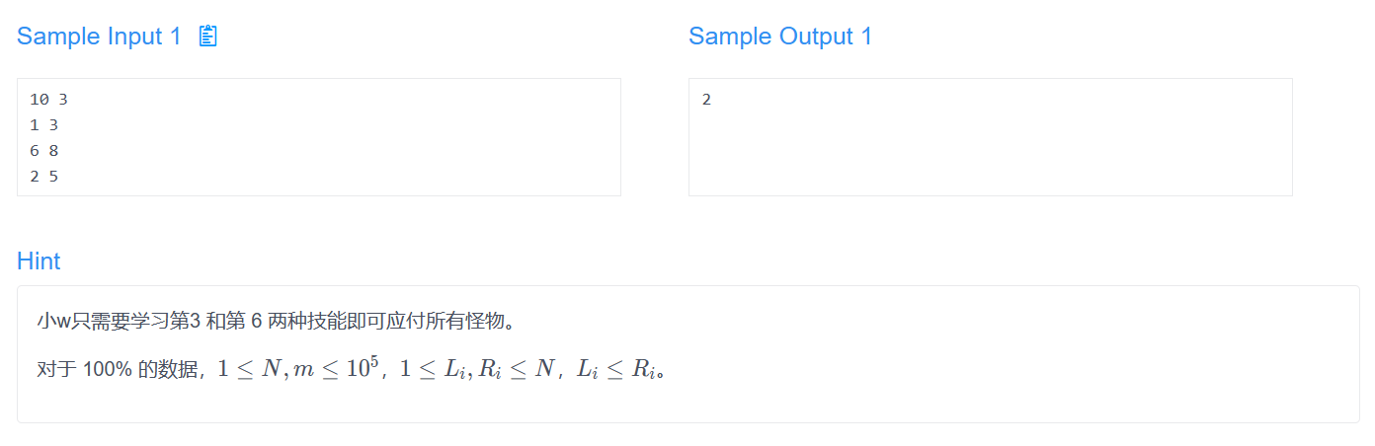The width and height of the screenshot is (1375, 446).
Task: Click the "Sample Output 1" heading
Action: tap(779, 37)
